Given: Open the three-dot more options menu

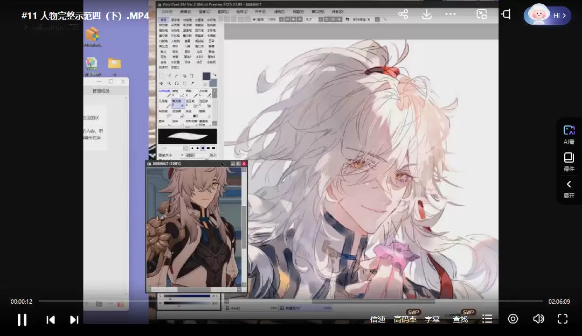Looking at the screenshot, I should (x=450, y=14).
